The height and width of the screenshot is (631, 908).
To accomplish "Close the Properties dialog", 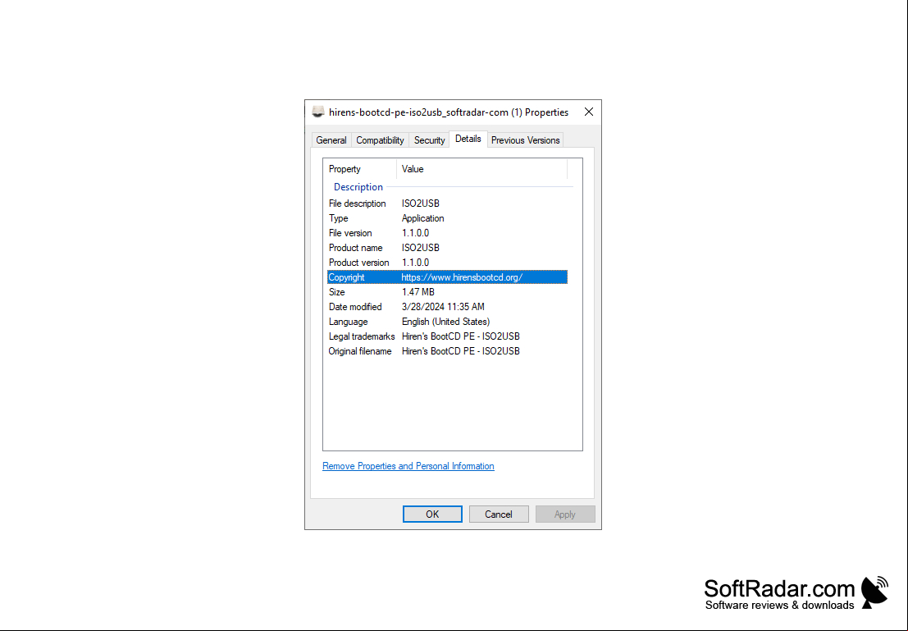I will click(x=589, y=112).
